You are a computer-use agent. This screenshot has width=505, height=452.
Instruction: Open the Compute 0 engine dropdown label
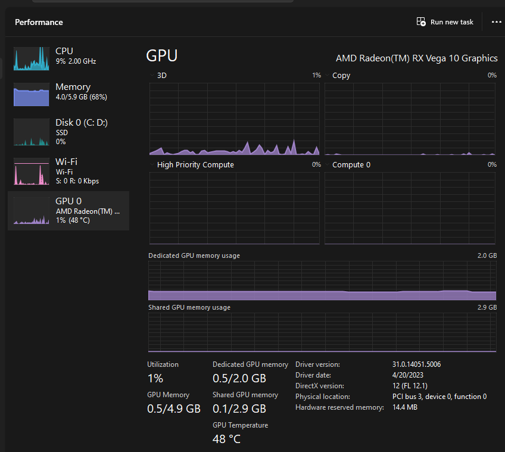[x=351, y=165]
